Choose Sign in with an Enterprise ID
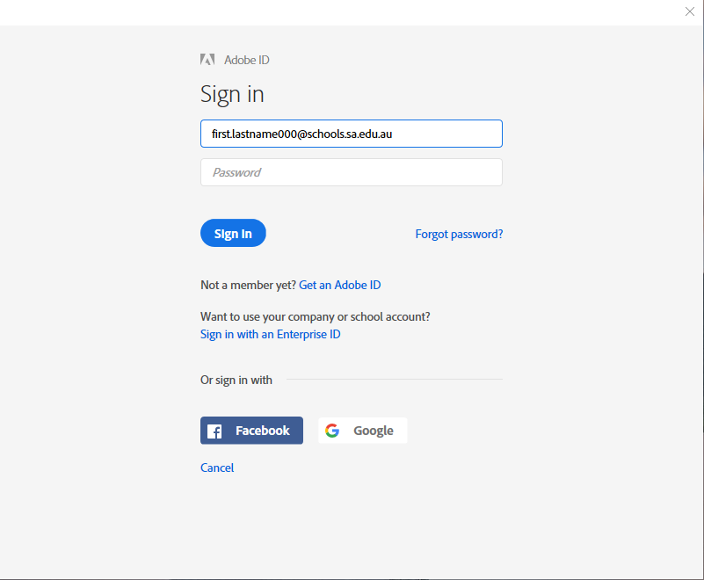 tap(271, 335)
